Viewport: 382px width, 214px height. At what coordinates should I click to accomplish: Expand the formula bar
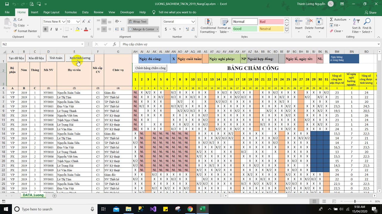point(379,44)
